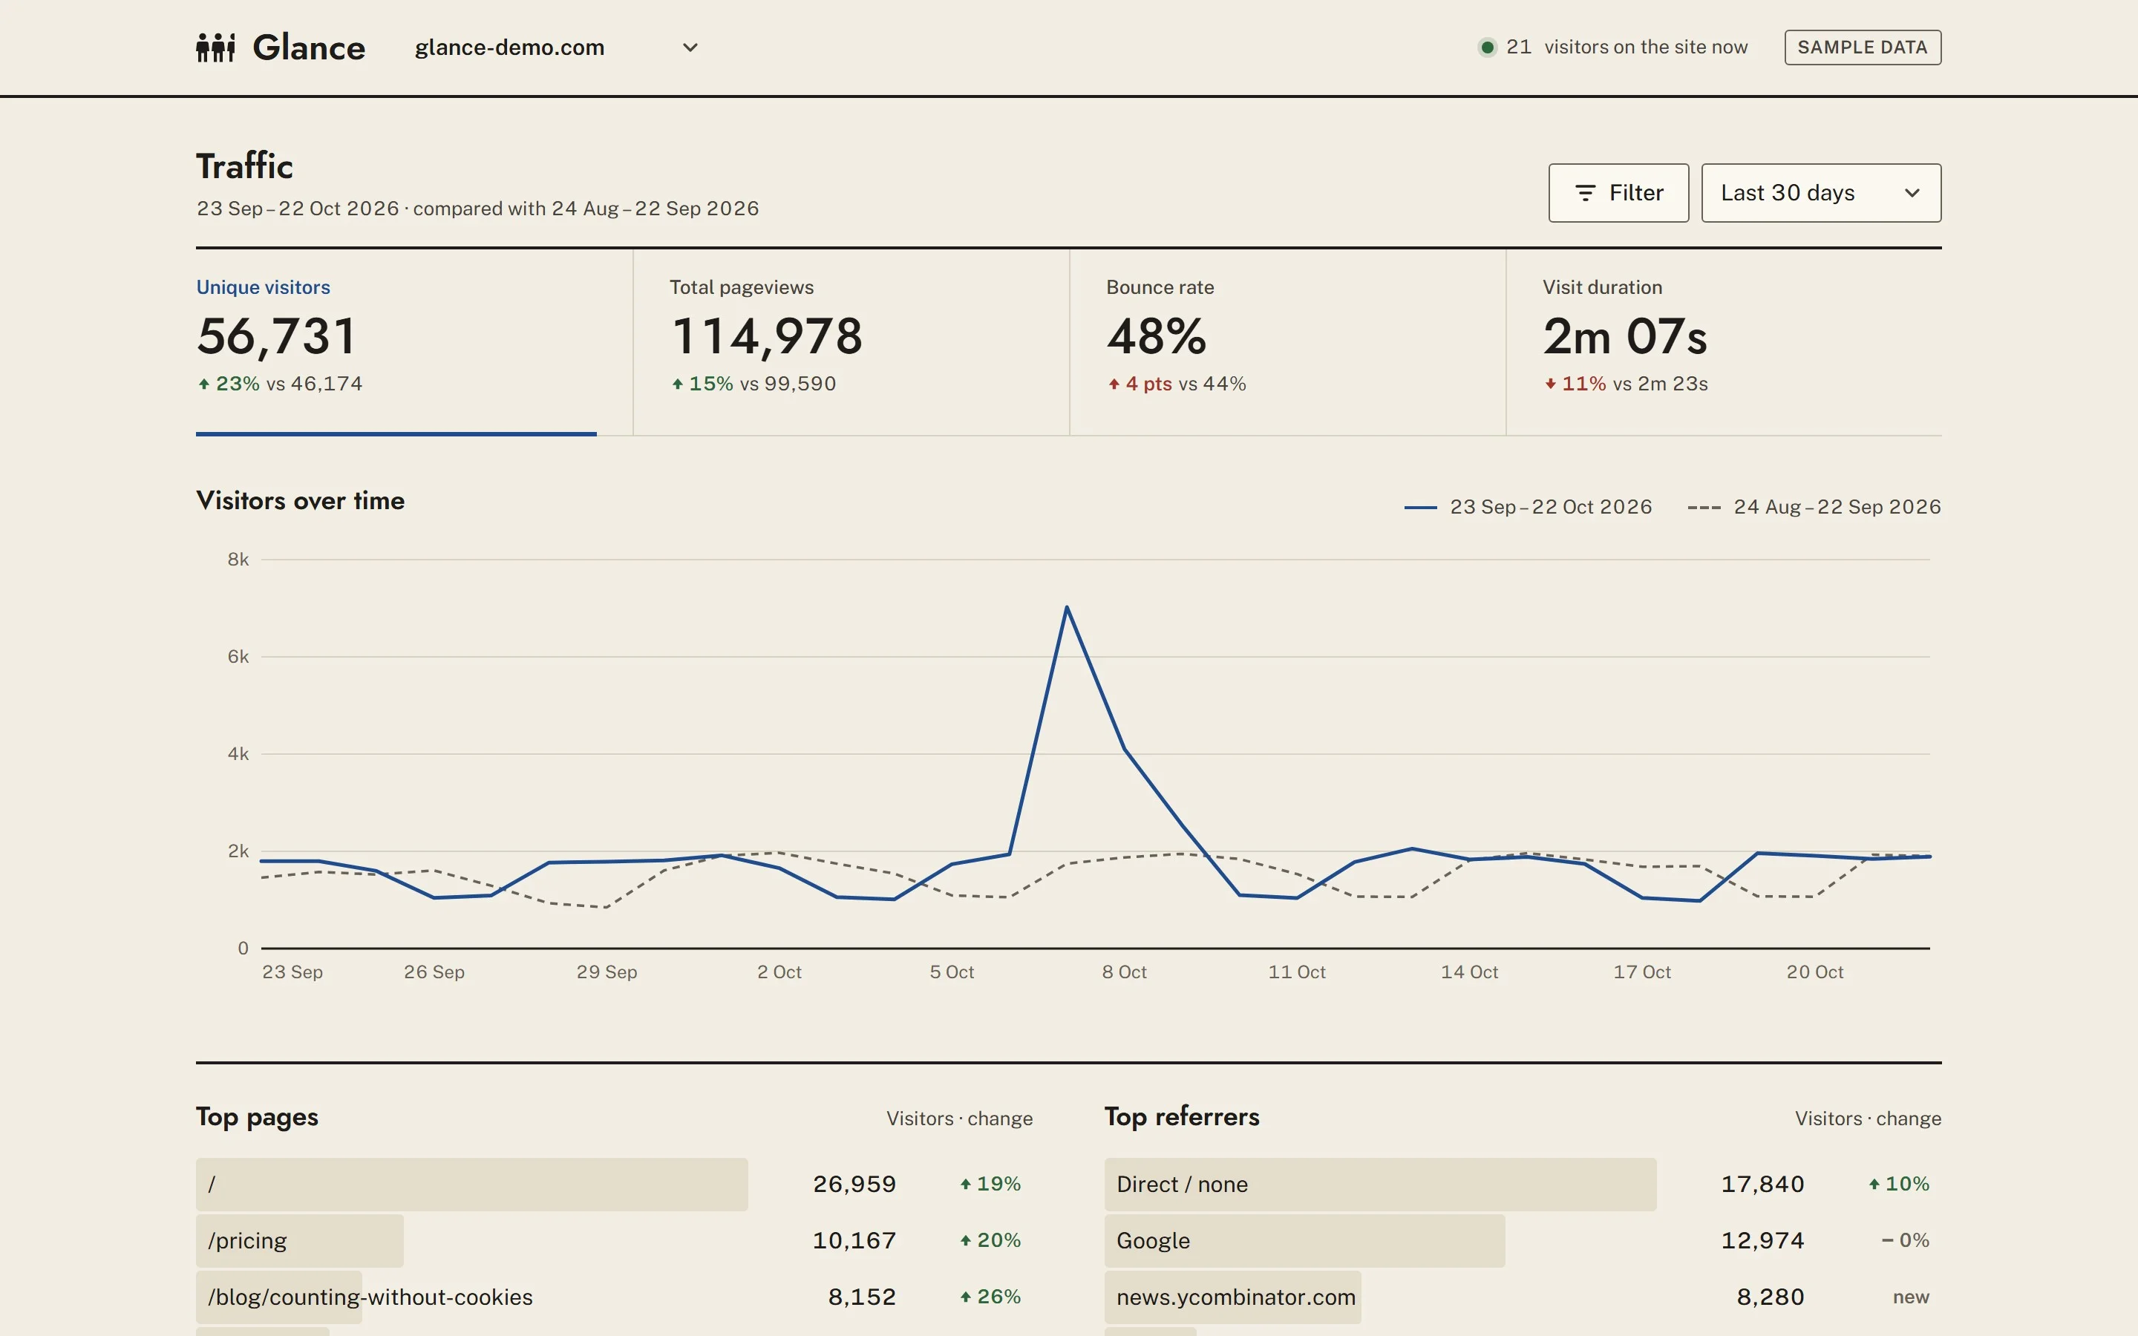Click the visitors value 12,974
This screenshot has height=1336, width=2138.
point(1762,1240)
